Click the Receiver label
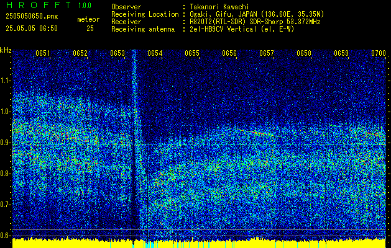Image resolution: width=391 pixels, height=248 pixels. tap(126, 22)
